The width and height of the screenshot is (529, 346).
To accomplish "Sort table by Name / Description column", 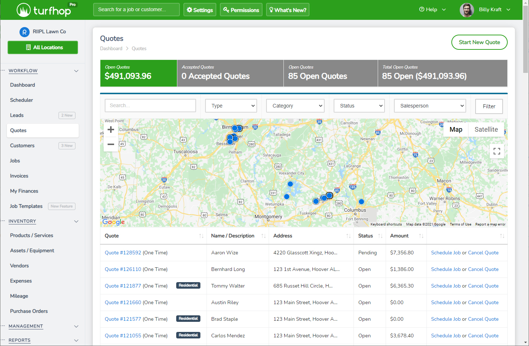I will [x=264, y=236].
